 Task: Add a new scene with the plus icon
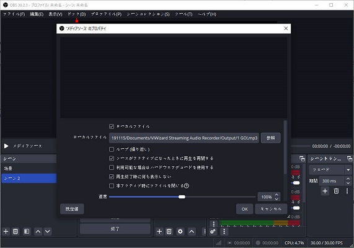(x=6, y=231)
